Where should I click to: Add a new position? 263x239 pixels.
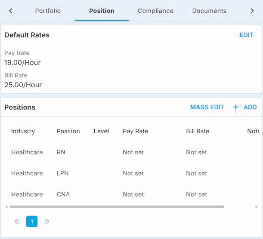[245, 107]
